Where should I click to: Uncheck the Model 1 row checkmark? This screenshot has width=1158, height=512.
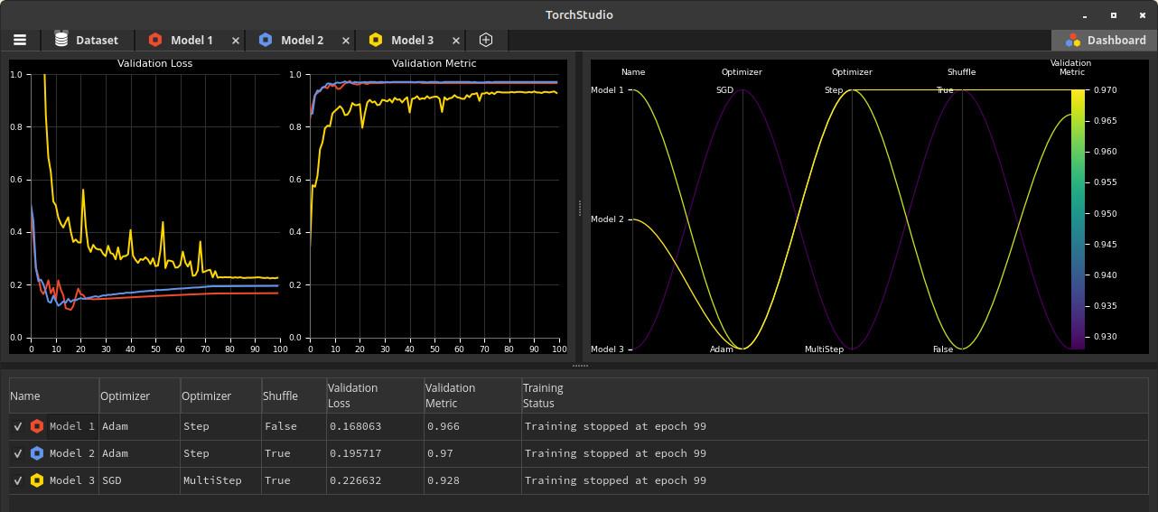pyautogui.click(x=18, y=426)
